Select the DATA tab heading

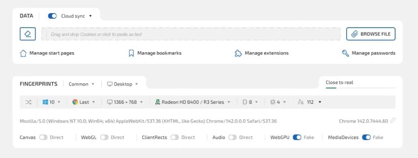click(x=27, y=16)
